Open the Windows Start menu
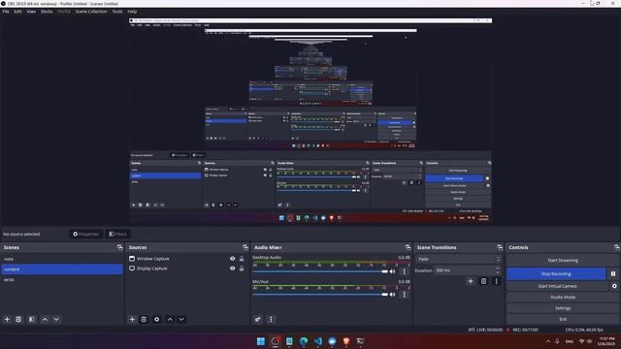Screen dimensions: 621x349 coord(261,341)
